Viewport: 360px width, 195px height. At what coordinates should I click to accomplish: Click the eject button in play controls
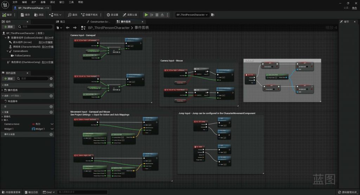162,15
